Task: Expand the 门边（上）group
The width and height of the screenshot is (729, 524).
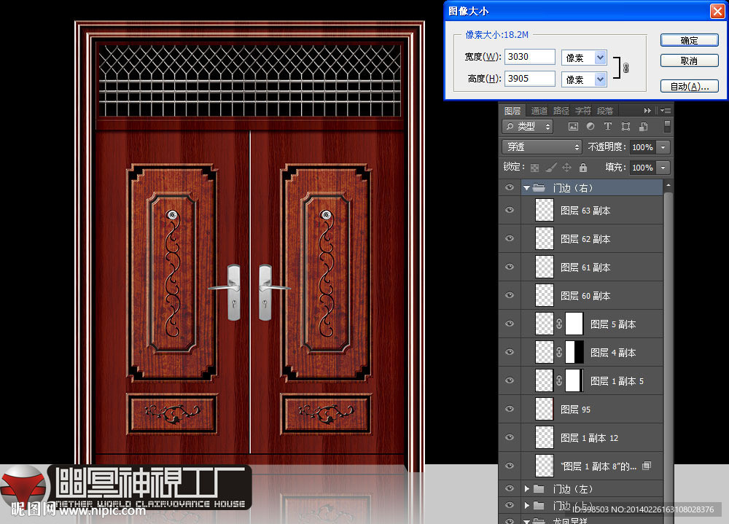Action: pyautogui.click(x=527, y=505)
